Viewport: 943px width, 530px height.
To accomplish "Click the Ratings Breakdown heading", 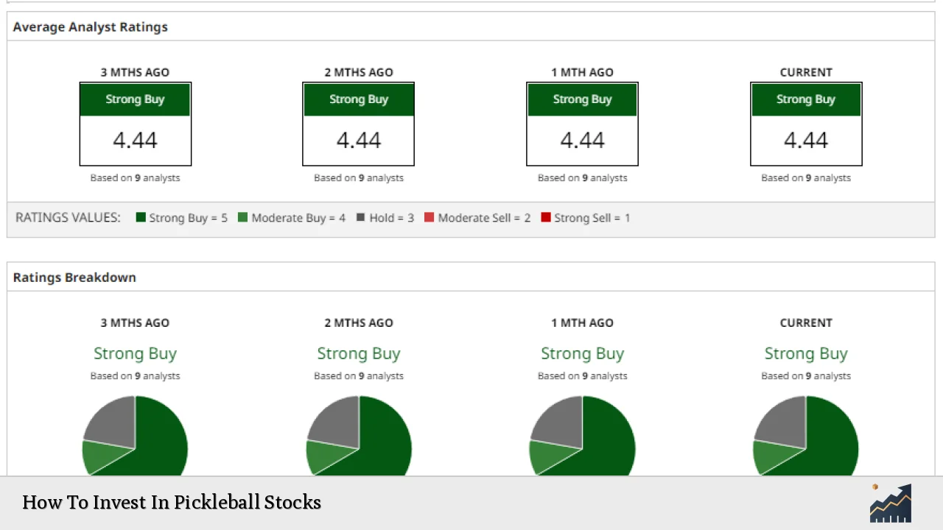I will click(x=74, y=278).
